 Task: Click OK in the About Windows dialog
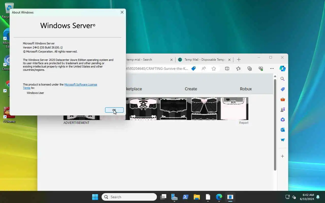click(x=114, y=110)
